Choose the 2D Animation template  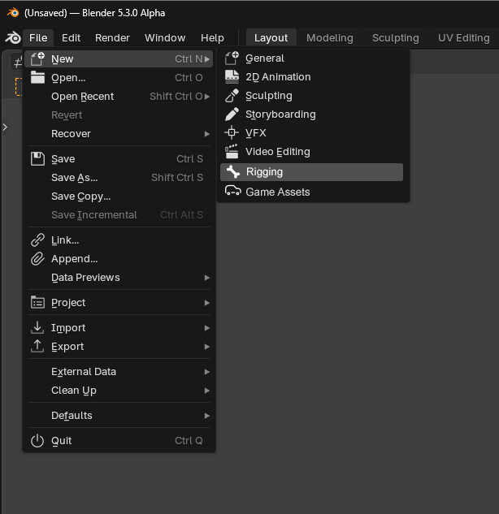(311, 77)
